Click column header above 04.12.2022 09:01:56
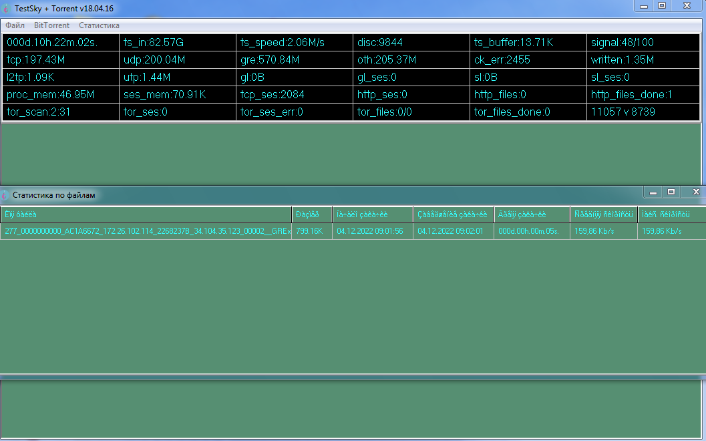Screen dimensions: 706x441 tap(373, 214)
